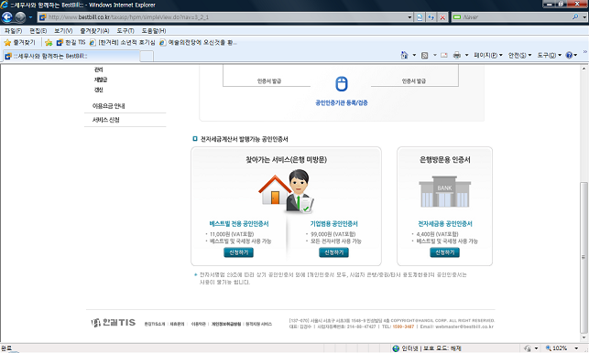
Task: Open the 즐겨찾기 favorites star button
Action: (x=19, y=43)
